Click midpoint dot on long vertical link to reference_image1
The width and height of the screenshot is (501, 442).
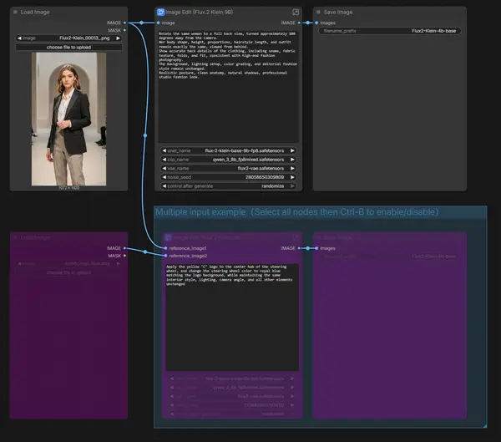(x=145, y=135)
